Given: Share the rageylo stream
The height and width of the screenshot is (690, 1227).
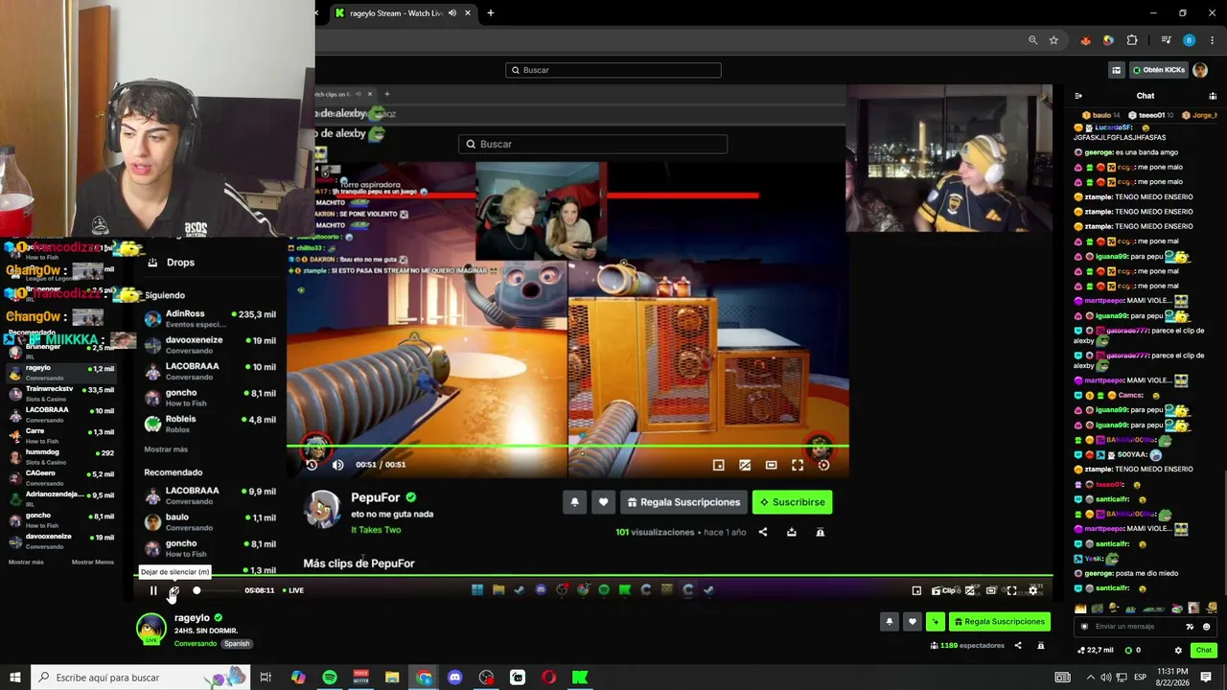Looking at the screenshot, I should tap(1018, 646).
